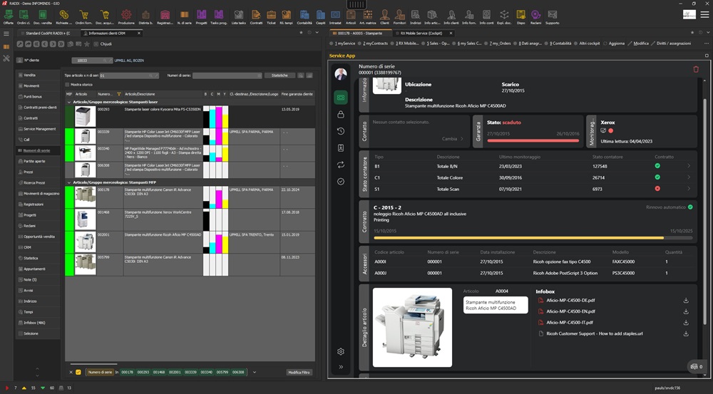The height and width of the screenshot is (394, 713).
Task: Click the Modifica Filtro button
Action: click(299, 372)
